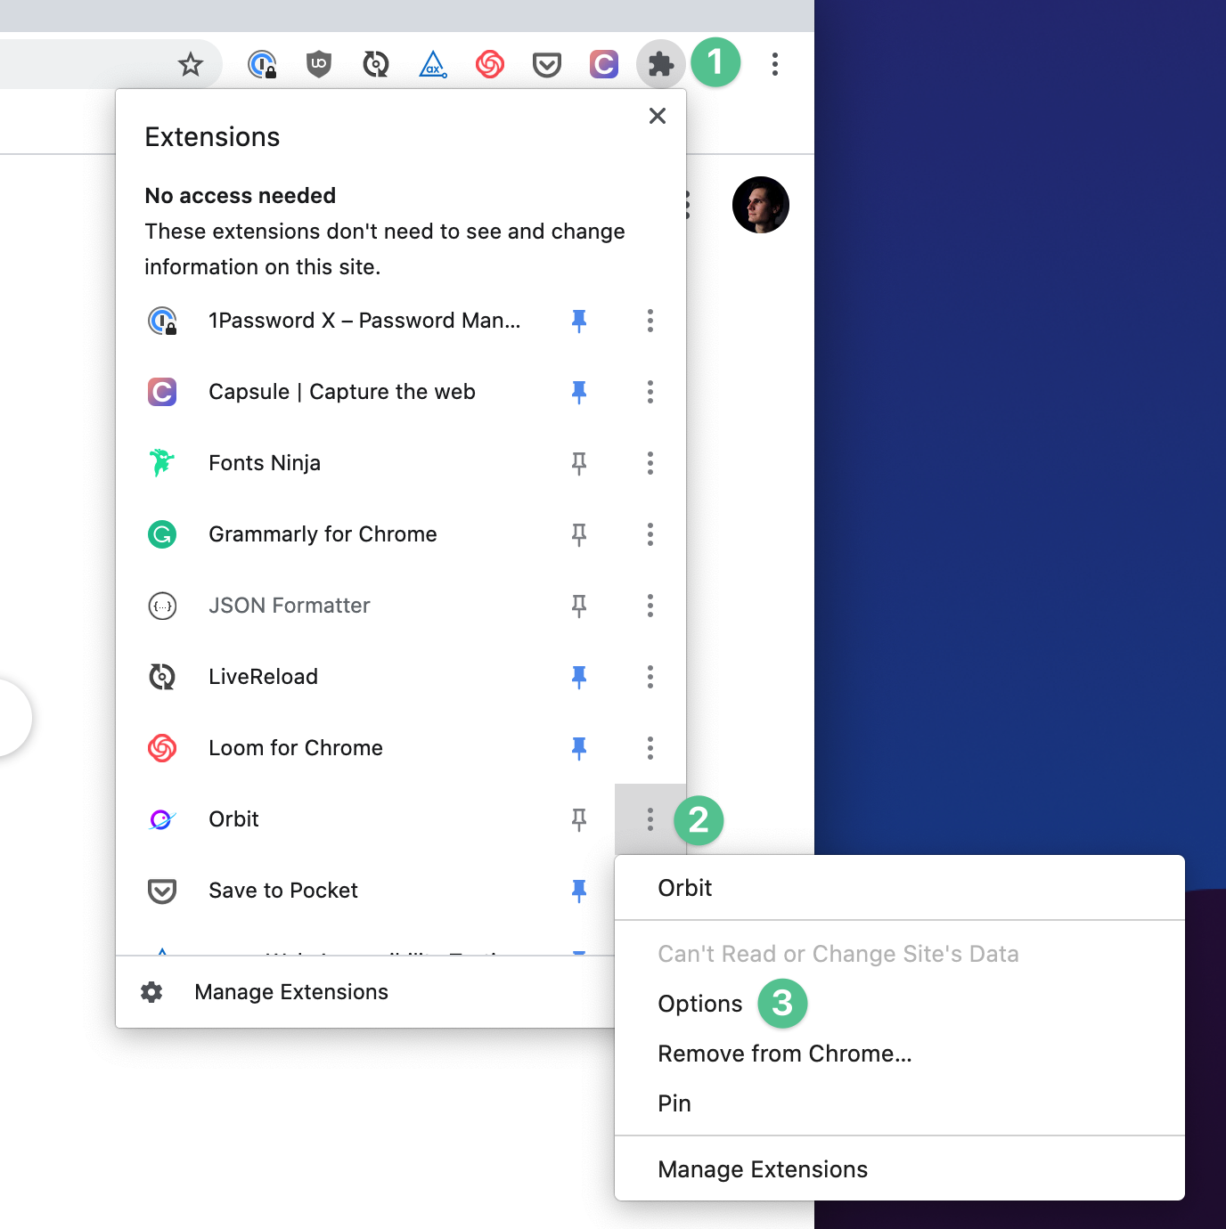Unpin Save to Pocket from the toolbar
This screenshot has width=1226, height=1229.
[x=579, y=891]
